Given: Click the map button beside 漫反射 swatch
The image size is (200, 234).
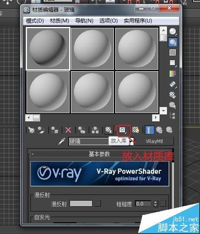Looking at the screenshot, I should point(97,204).
